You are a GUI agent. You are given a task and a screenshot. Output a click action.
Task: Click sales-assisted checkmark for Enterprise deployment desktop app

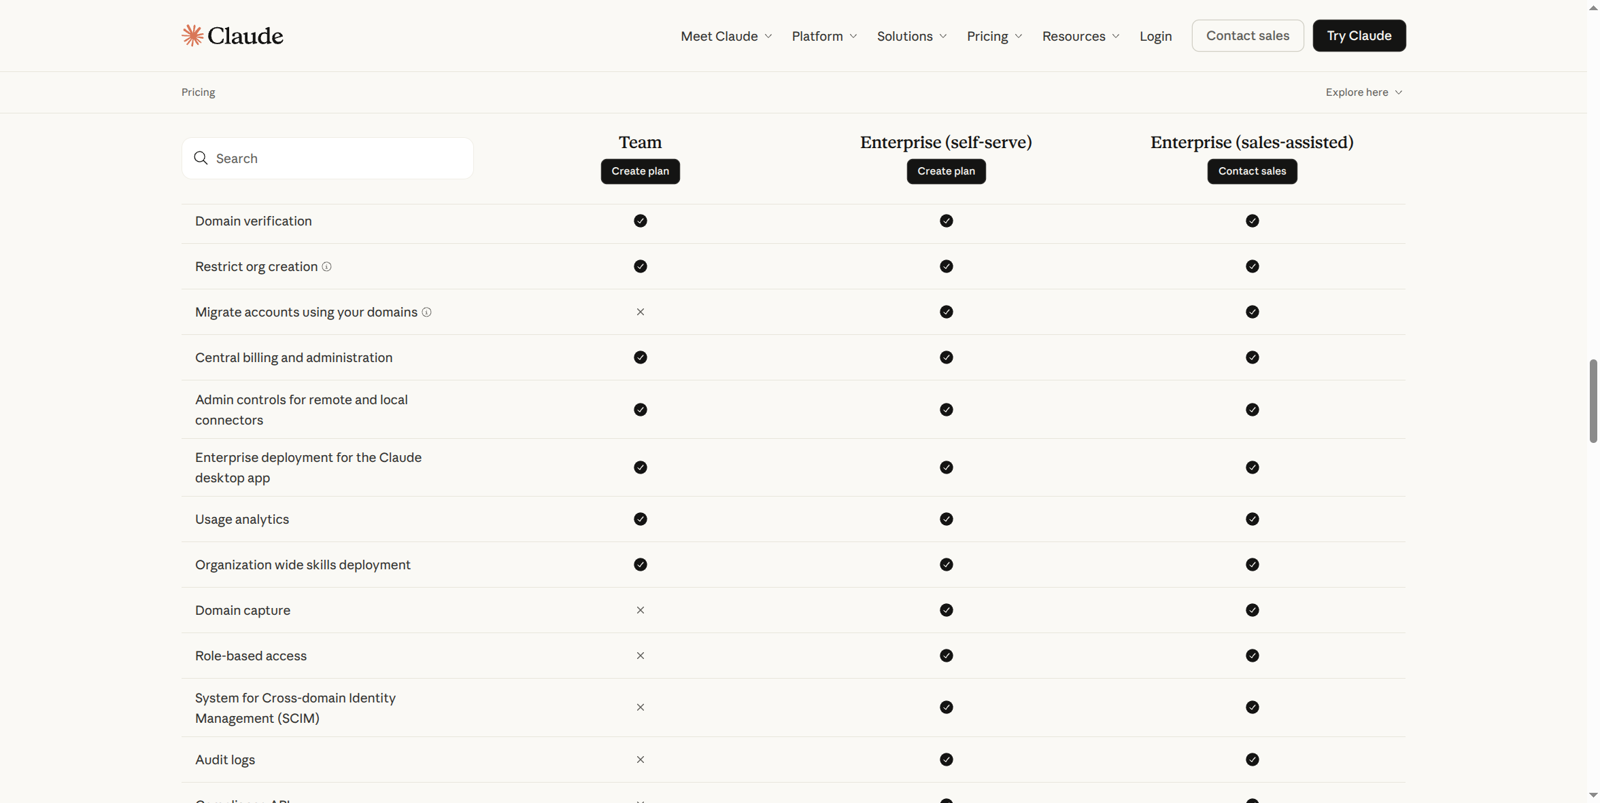[1253, 467]
